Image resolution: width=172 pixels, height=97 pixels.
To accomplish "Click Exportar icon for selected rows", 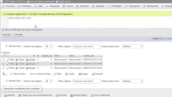I will pos(93,74).
